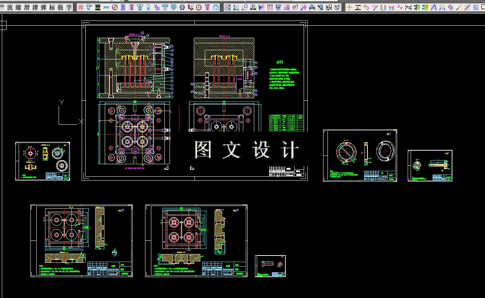The image size is (485, 298).
Task: Add a surface roughness 3.2 symbol
Action: (278, 7)
